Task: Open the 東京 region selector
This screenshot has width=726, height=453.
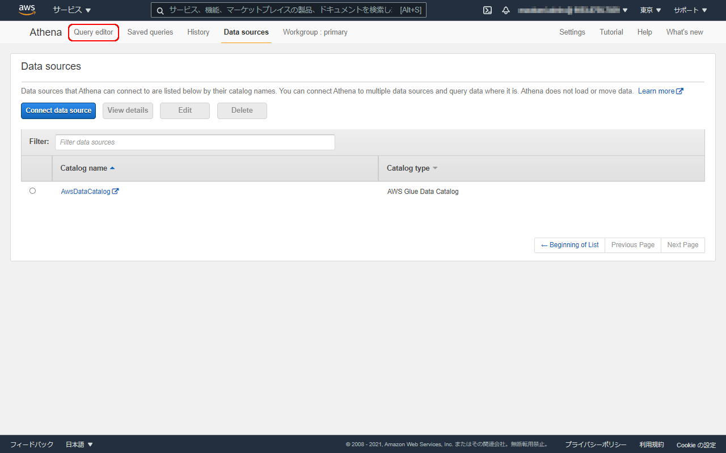Action: (x=651, y=10)
